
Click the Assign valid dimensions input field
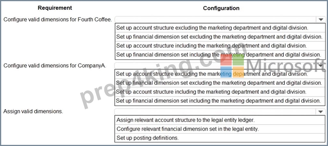[x=215, y=112]
